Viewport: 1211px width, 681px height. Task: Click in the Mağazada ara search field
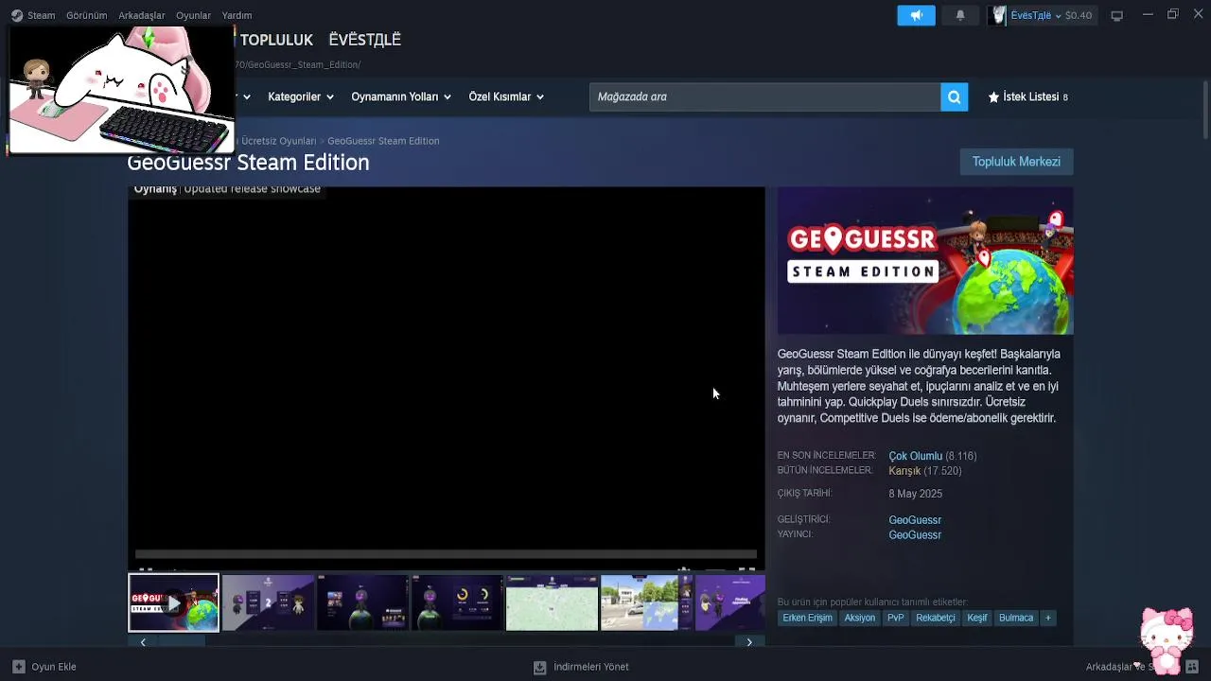pos(764,96)
